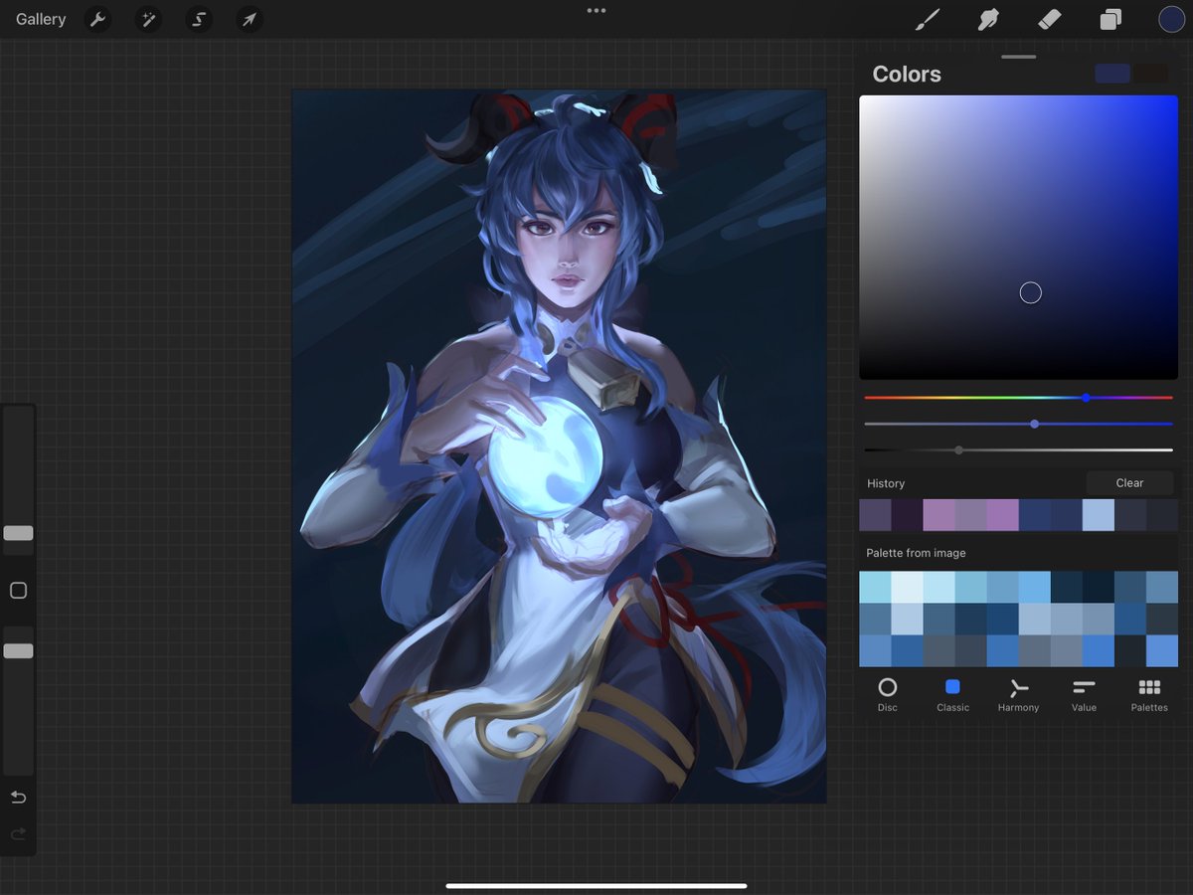Viewport: 1193px width, 895px height.
Task: Switch to the Harmony color tab
Action: 1018,694
